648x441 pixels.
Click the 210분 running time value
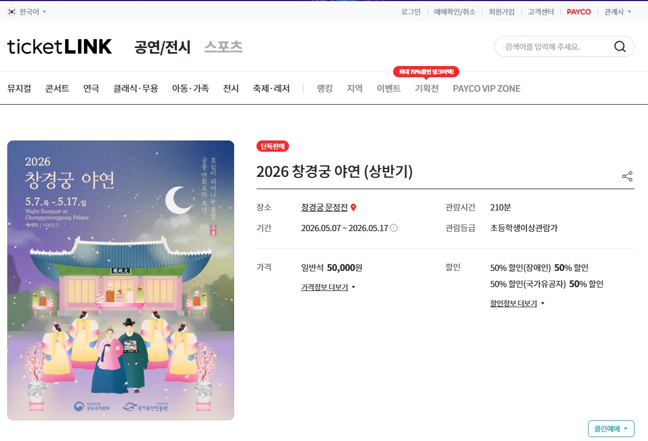coord(500,207)
